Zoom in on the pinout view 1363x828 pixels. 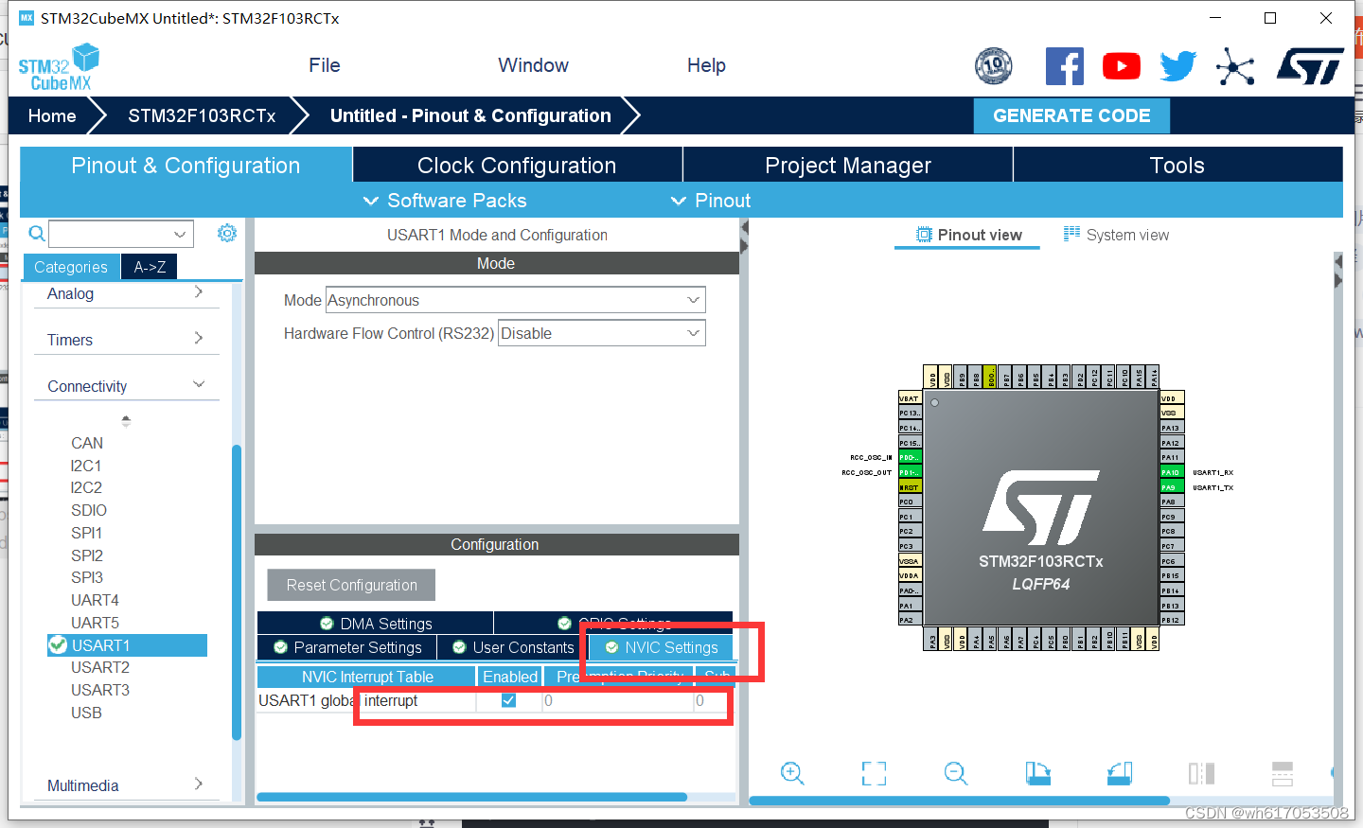[792, 774]
